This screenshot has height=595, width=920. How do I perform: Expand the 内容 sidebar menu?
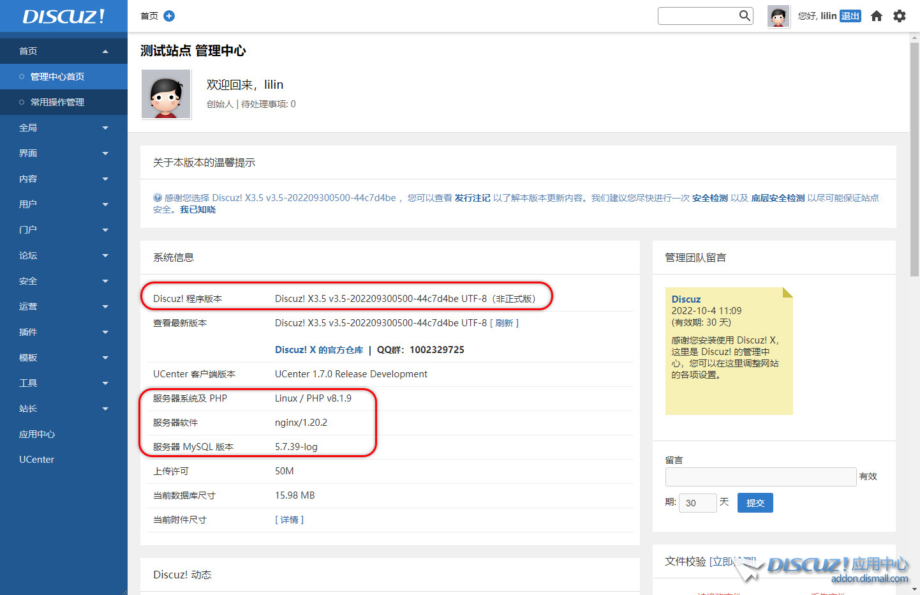click(64, 179)
